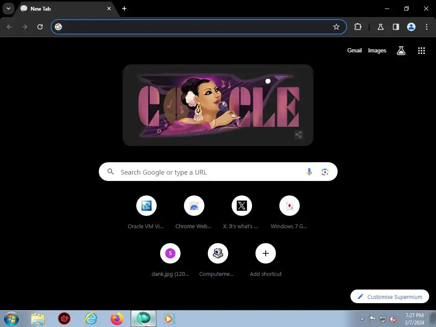Show hidden system tray icons
The height and width of the screenshot is (327, 436).
point(362,319)
